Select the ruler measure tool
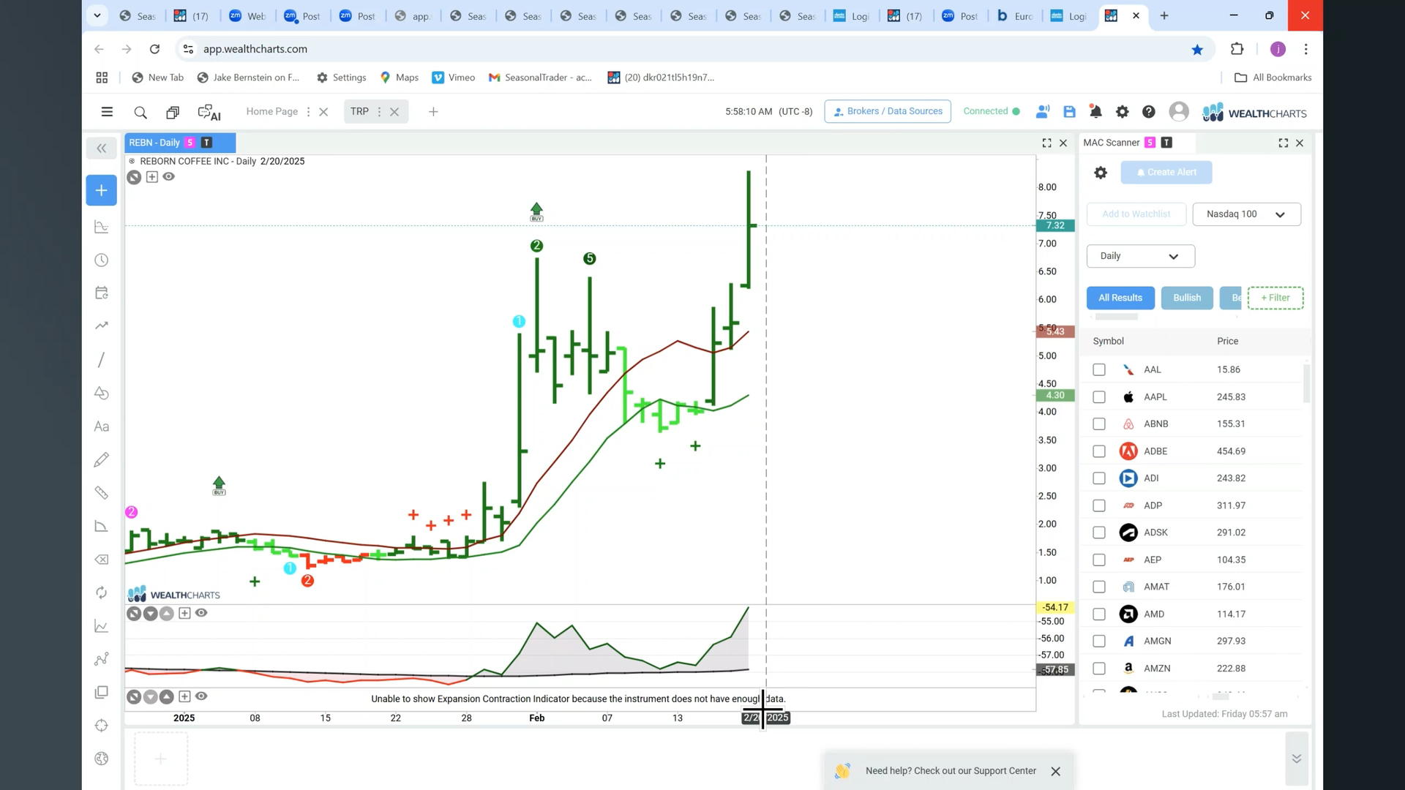The width and height of the screenshot is (1405, 790). 102,493
